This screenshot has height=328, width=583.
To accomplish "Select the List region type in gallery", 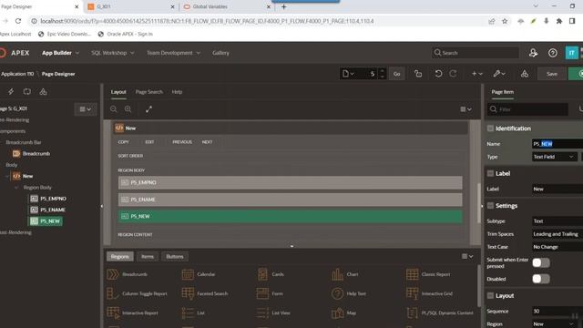I will click(x=193, y=313).
